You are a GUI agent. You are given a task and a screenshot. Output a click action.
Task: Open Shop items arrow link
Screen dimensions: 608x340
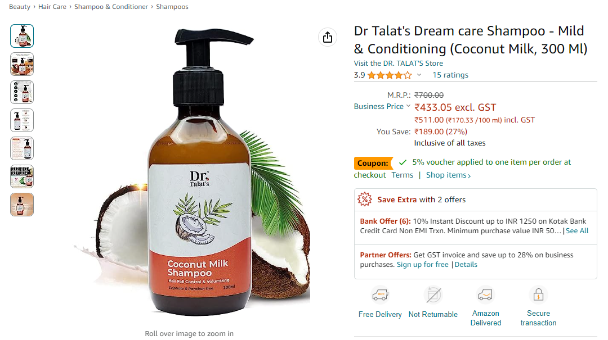click(449, 175)
